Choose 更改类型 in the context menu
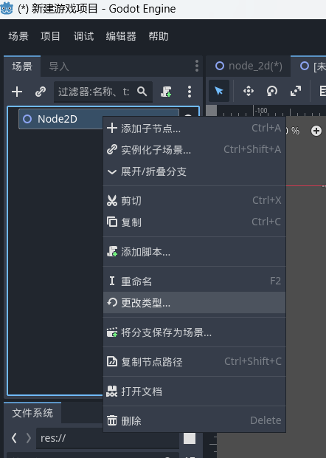326x458 pixels. coord(194,303)
